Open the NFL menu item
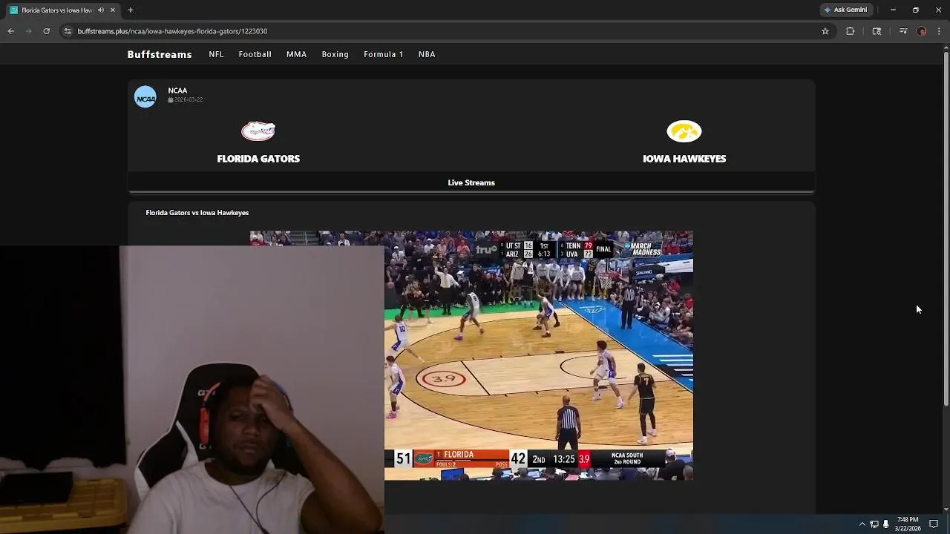 (216, 54)
